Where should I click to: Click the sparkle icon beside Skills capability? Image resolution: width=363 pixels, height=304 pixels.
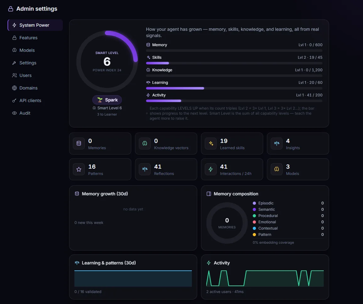click(148, 57)
